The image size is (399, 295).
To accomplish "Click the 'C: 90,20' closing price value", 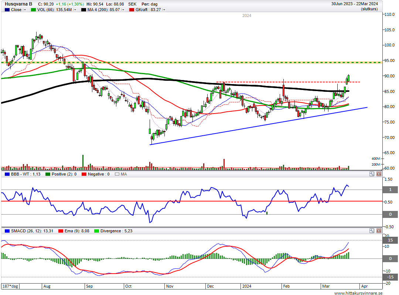I will [46, 4].
